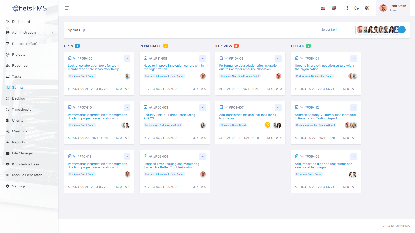Open options menu on card #P06-I03
415x233 pixels.
point(202,108)
